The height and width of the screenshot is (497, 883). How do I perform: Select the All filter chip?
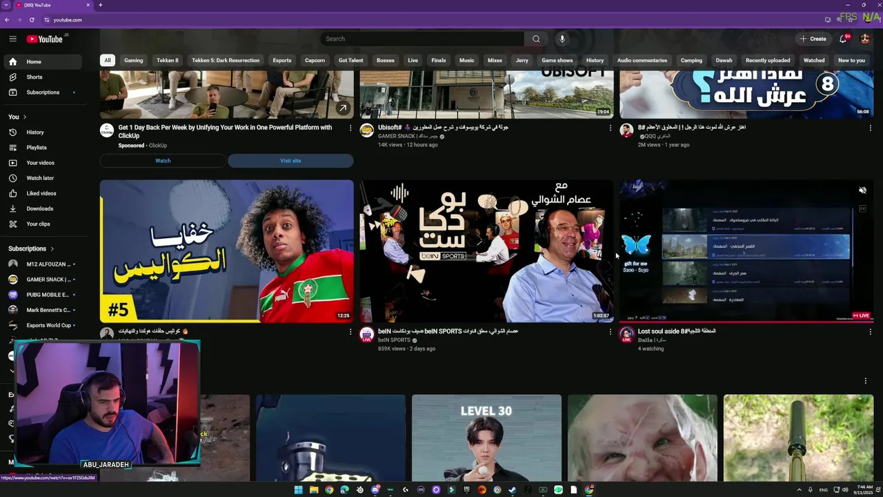point(107,60)
